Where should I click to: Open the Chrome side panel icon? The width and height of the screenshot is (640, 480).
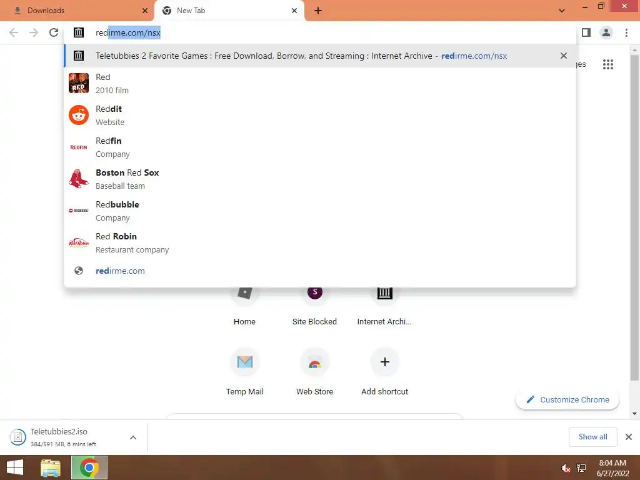point(586,32)
